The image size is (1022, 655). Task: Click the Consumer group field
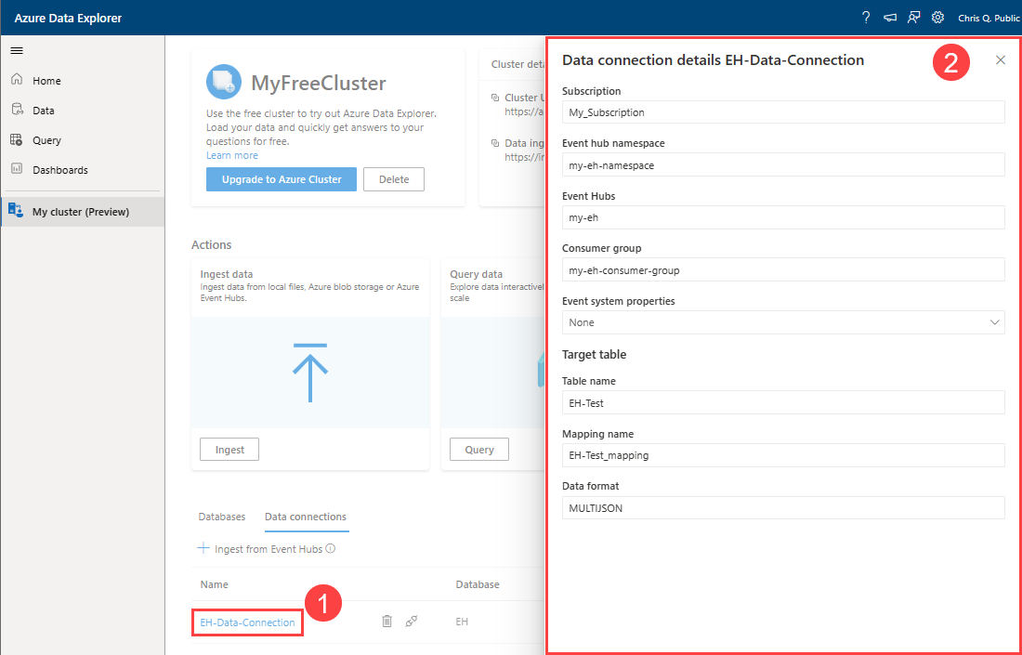click(x=783, y=269)
